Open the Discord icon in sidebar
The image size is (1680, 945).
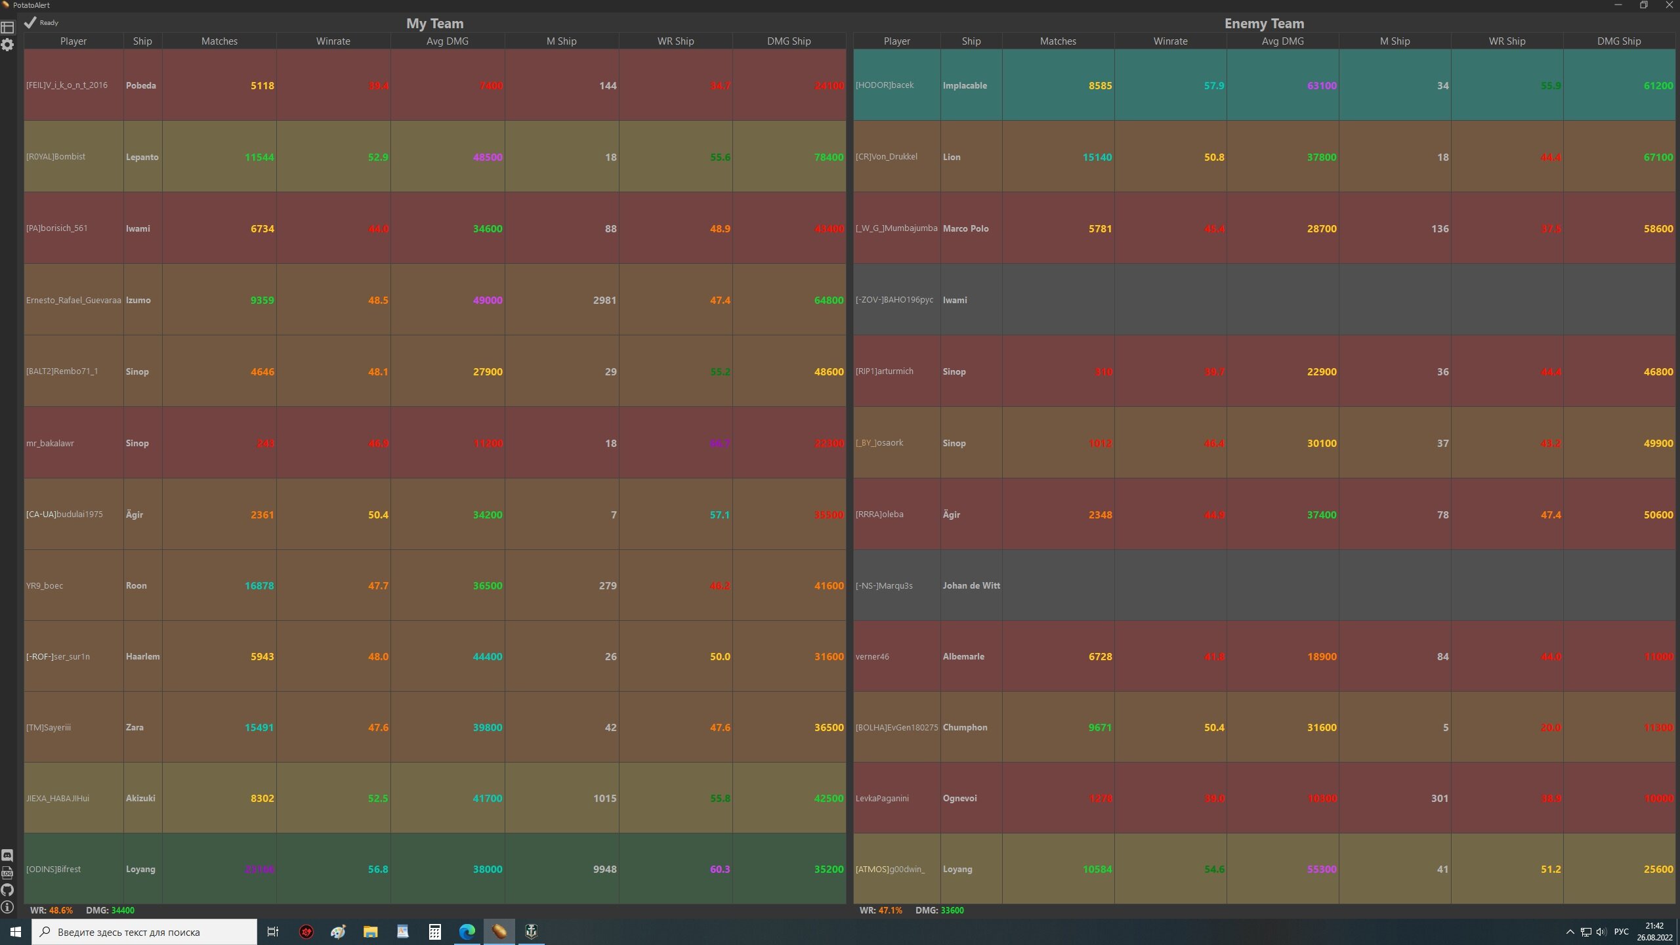(7, 855)
